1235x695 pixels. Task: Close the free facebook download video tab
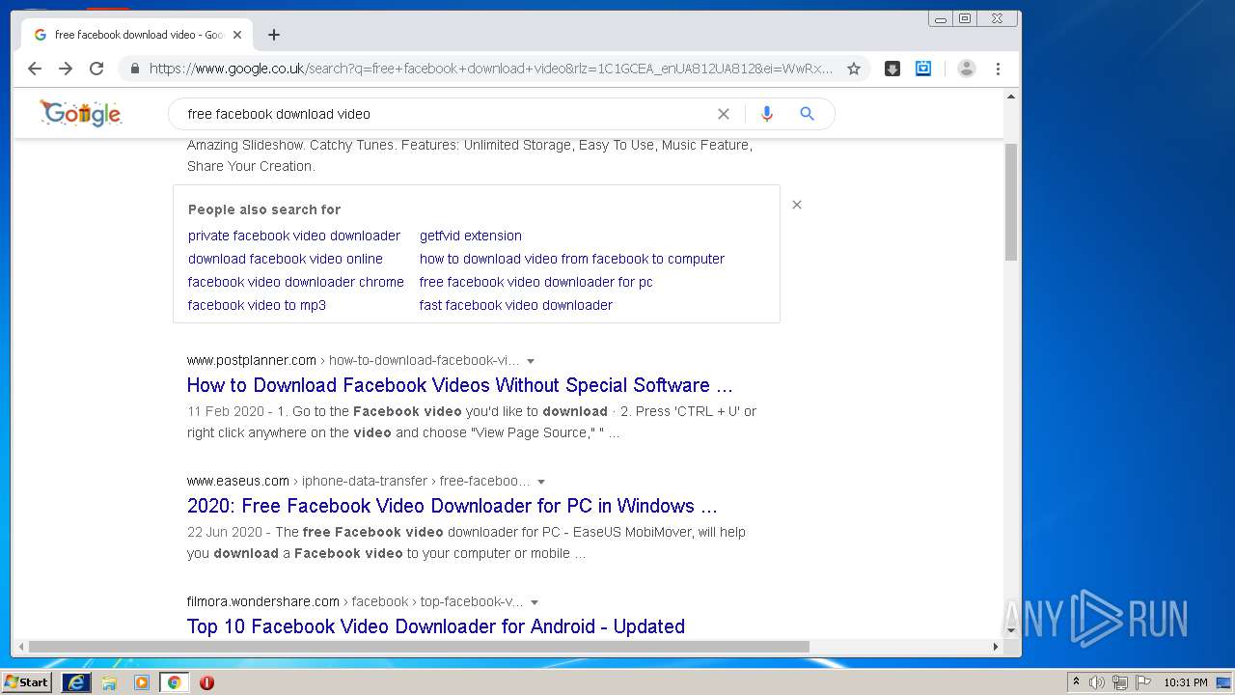[237, 35]
